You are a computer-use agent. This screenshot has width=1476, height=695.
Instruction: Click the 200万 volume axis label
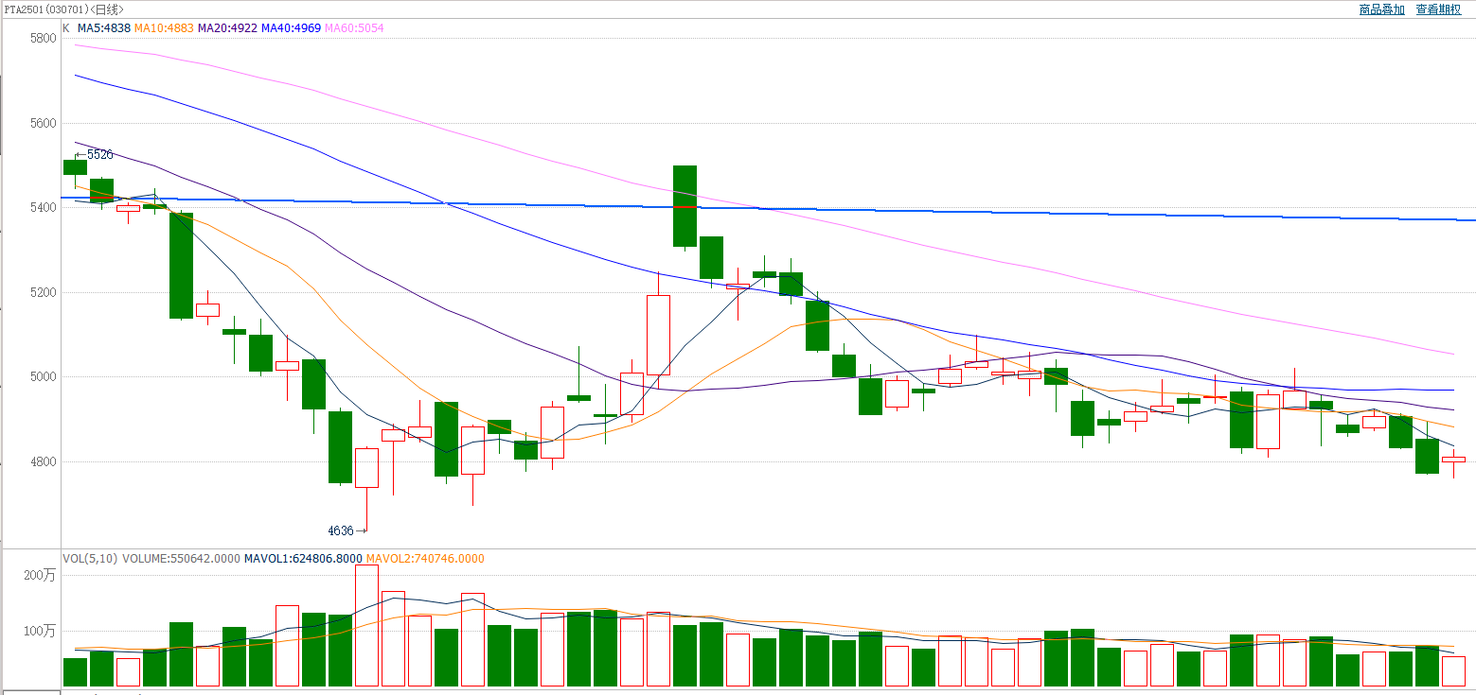[41, 575]
